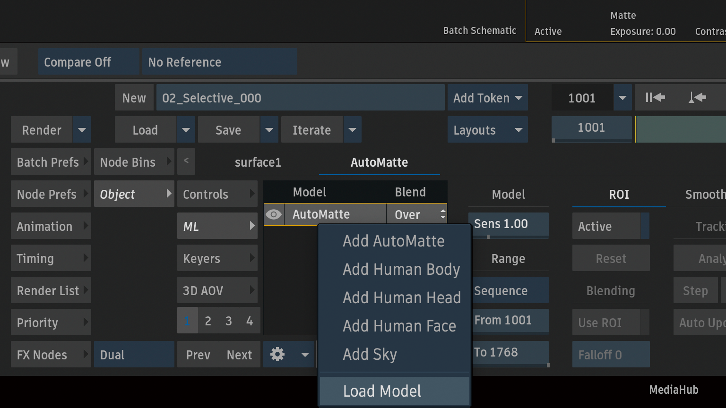Screen dimensions: 726x408
Task: Change Blend mode Over stepper
Action: tap(442, 214)
